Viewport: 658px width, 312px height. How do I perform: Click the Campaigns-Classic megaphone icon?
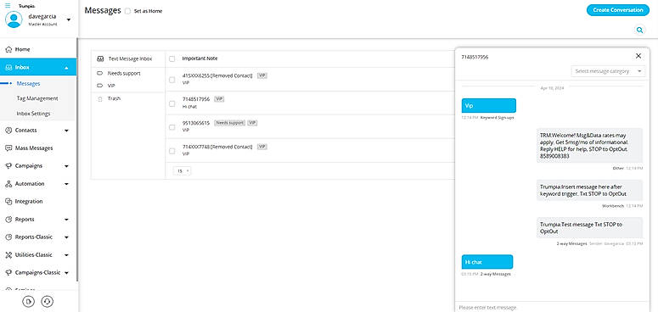point(8,273)
